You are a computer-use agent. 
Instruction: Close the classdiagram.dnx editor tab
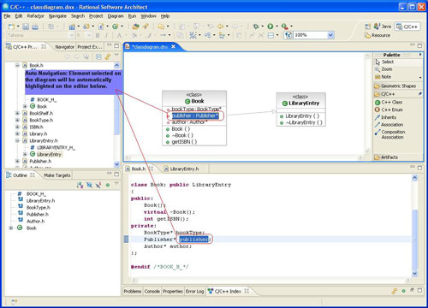click(173, 46)
